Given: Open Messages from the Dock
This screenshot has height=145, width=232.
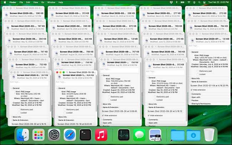Looking at the screenshot, I should tap(140, 135).
